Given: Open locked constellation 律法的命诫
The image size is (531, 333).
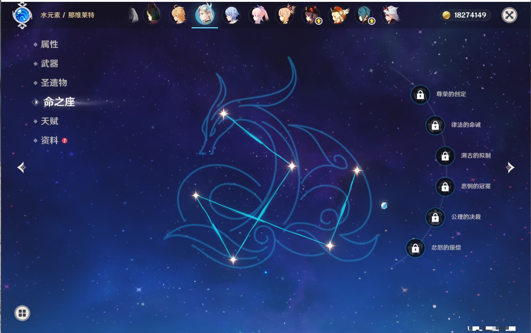Looking at the screenshot, I should pos(435,125).
